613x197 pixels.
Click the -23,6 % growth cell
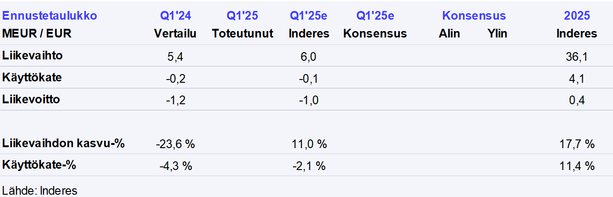pos(175,144)
